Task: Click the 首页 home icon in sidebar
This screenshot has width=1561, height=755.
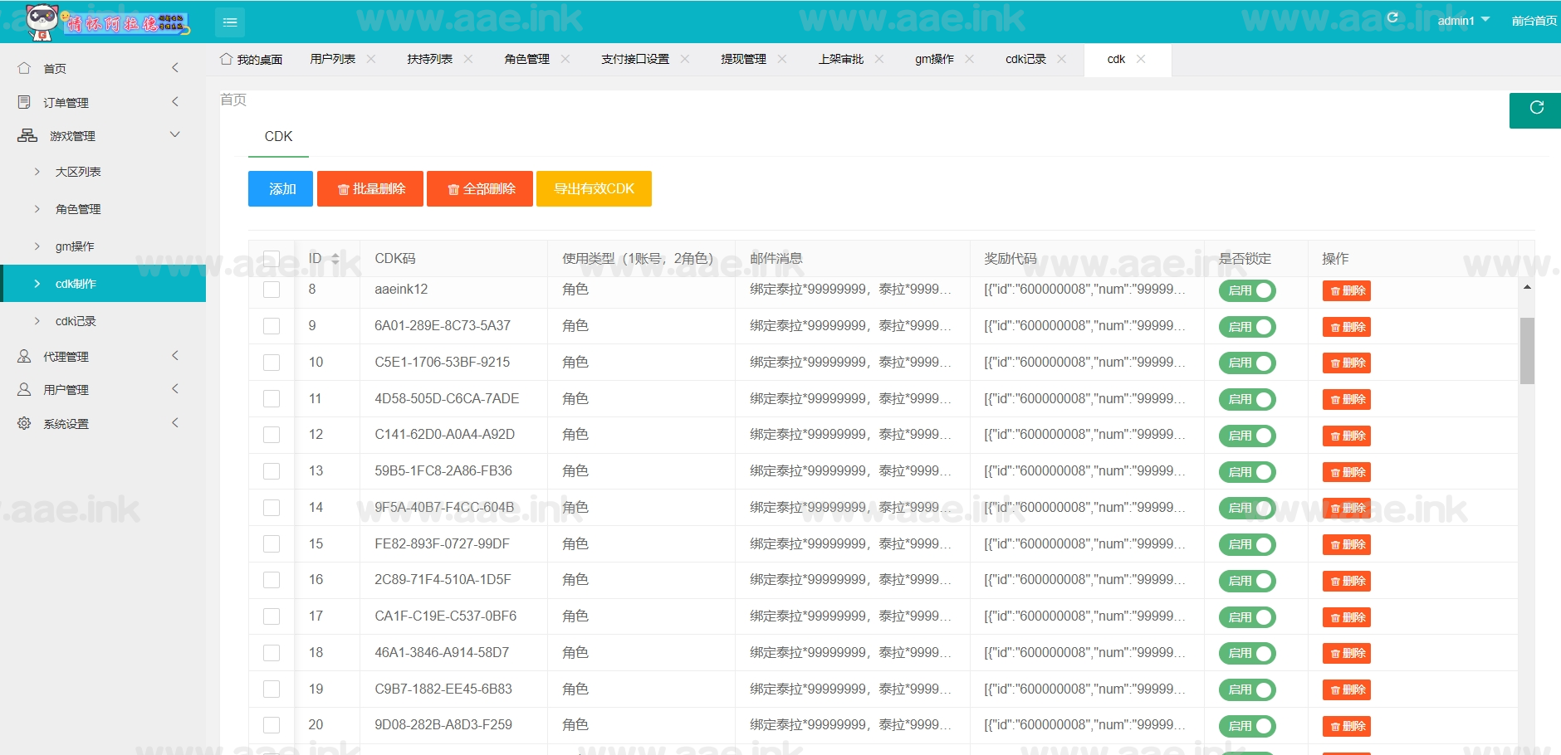Action: pos(25,68)
